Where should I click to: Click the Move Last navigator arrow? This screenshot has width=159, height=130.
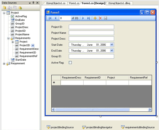pyautogui.click(x=89, y=18)
